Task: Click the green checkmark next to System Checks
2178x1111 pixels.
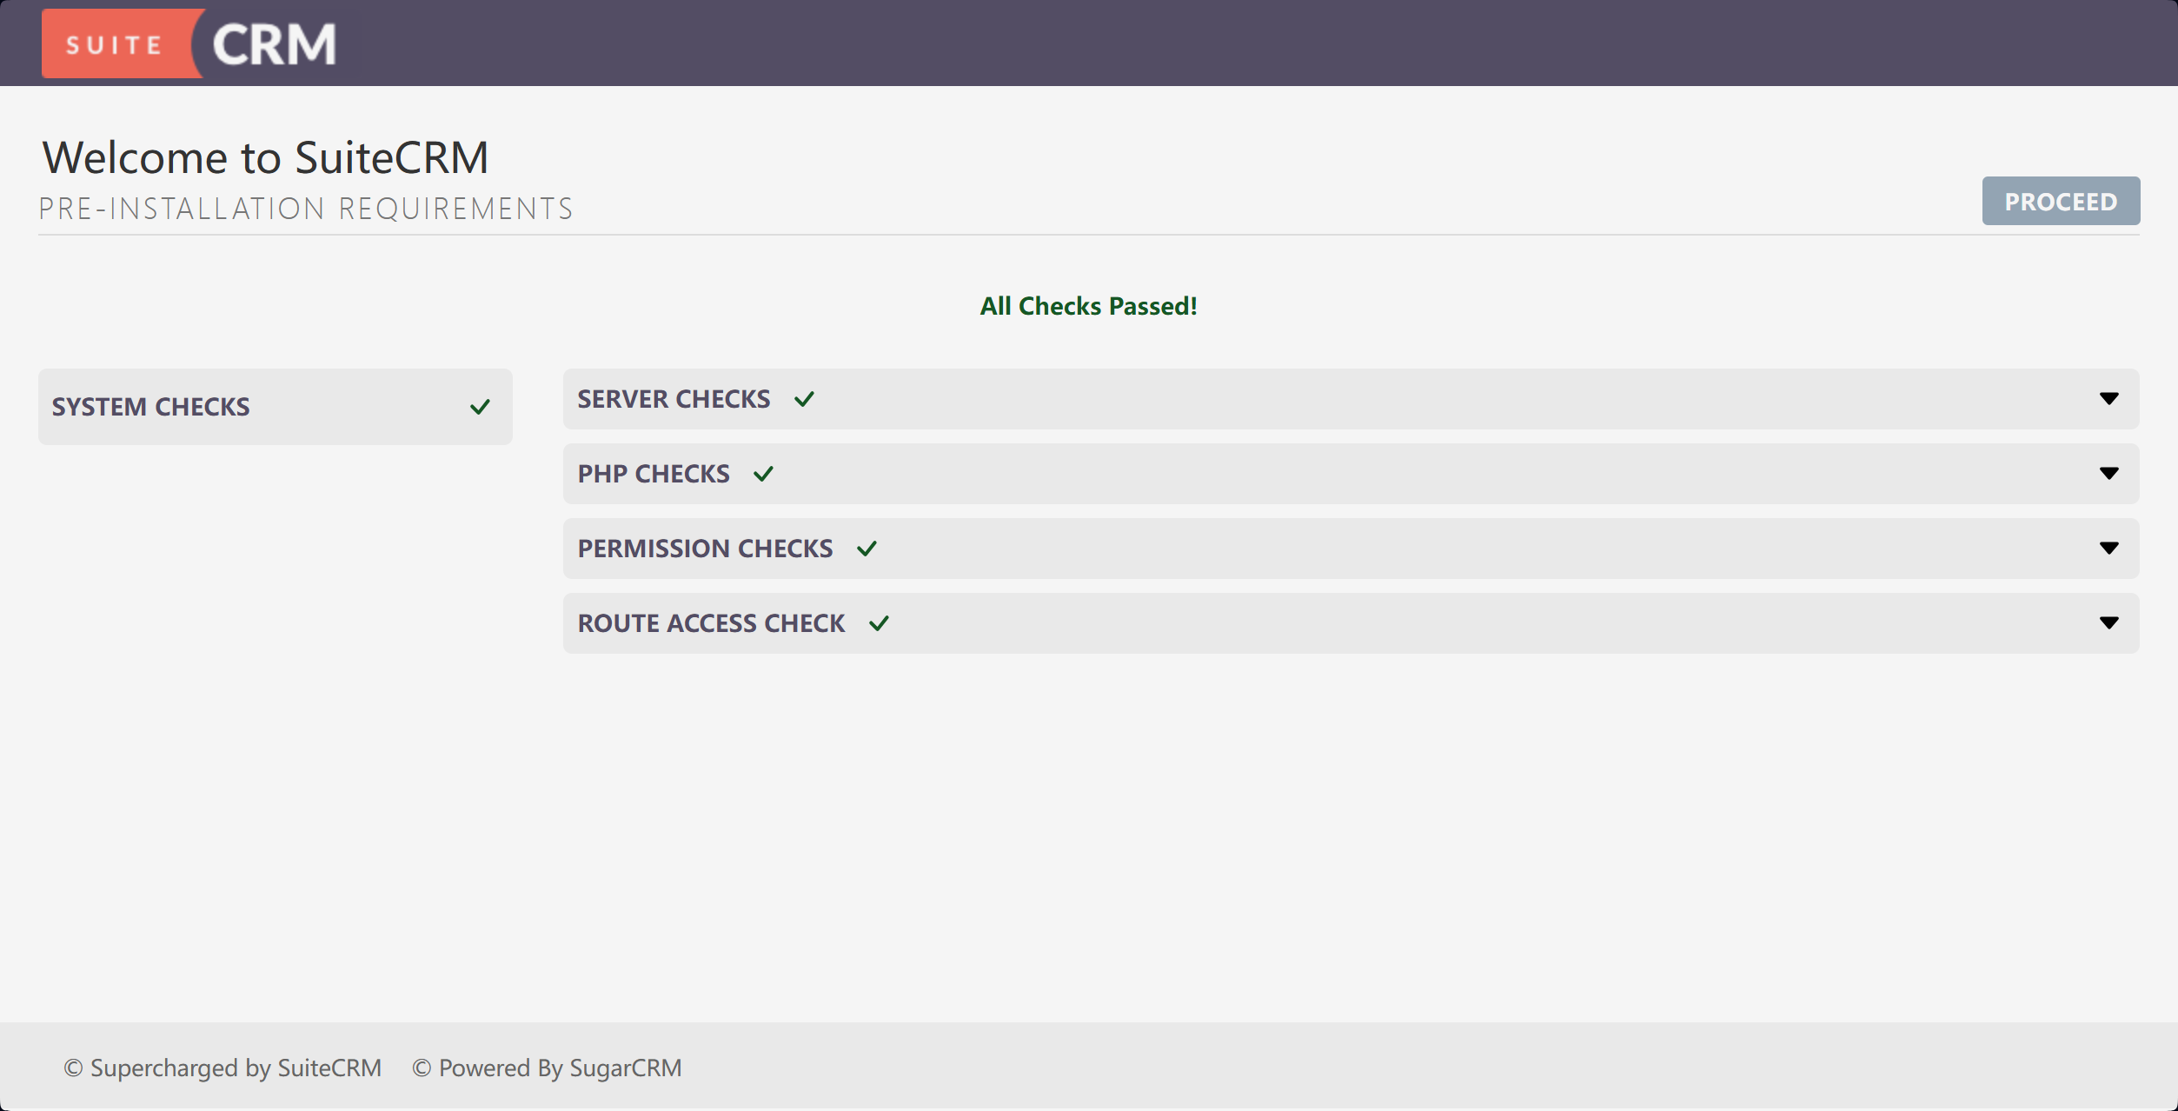Action: (480, 407)
